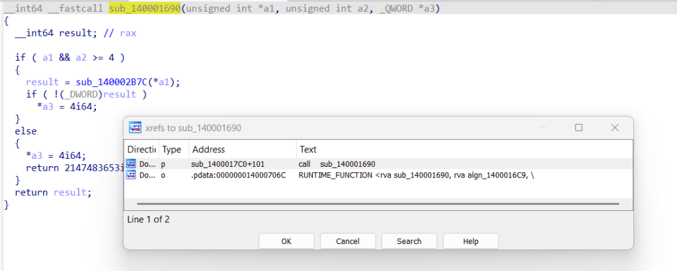This screenshot has width=677, height=271.
Task: Click the Cancel button
Action: pos(347,241)
